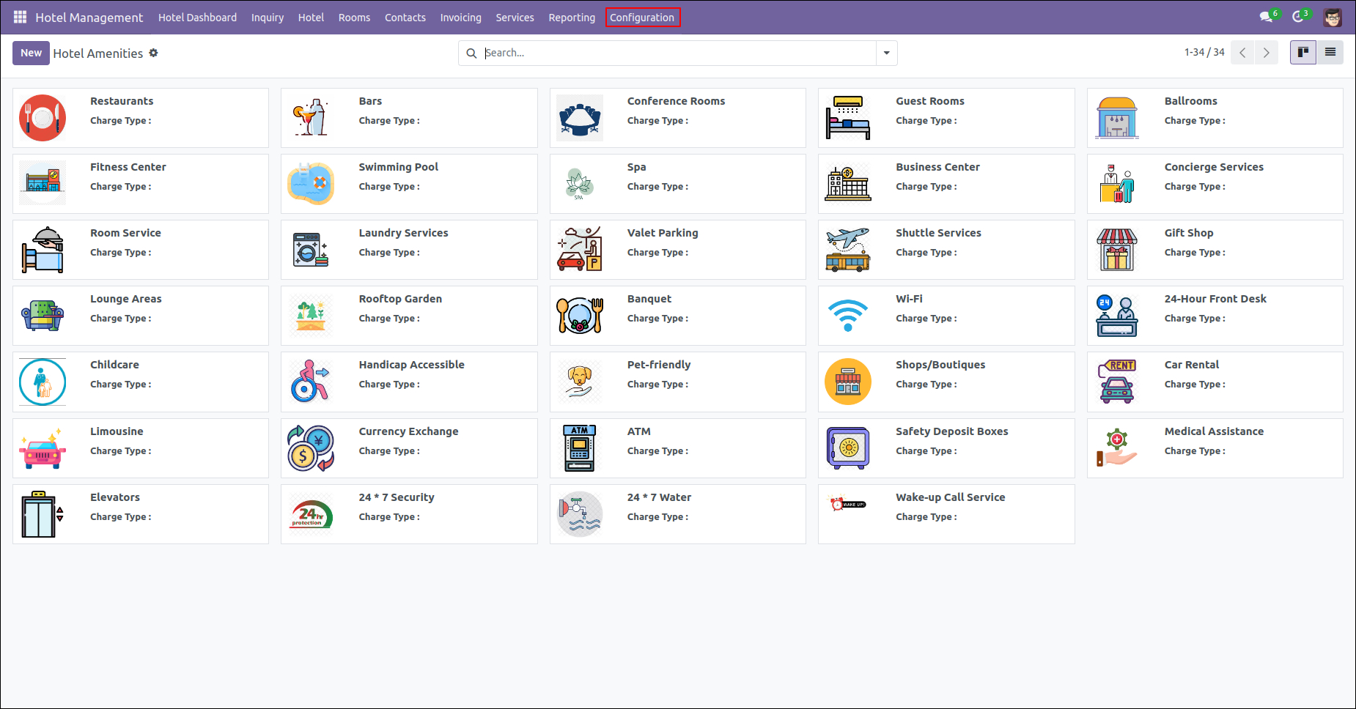Open the Configuration menu

[x=642, y=17]
